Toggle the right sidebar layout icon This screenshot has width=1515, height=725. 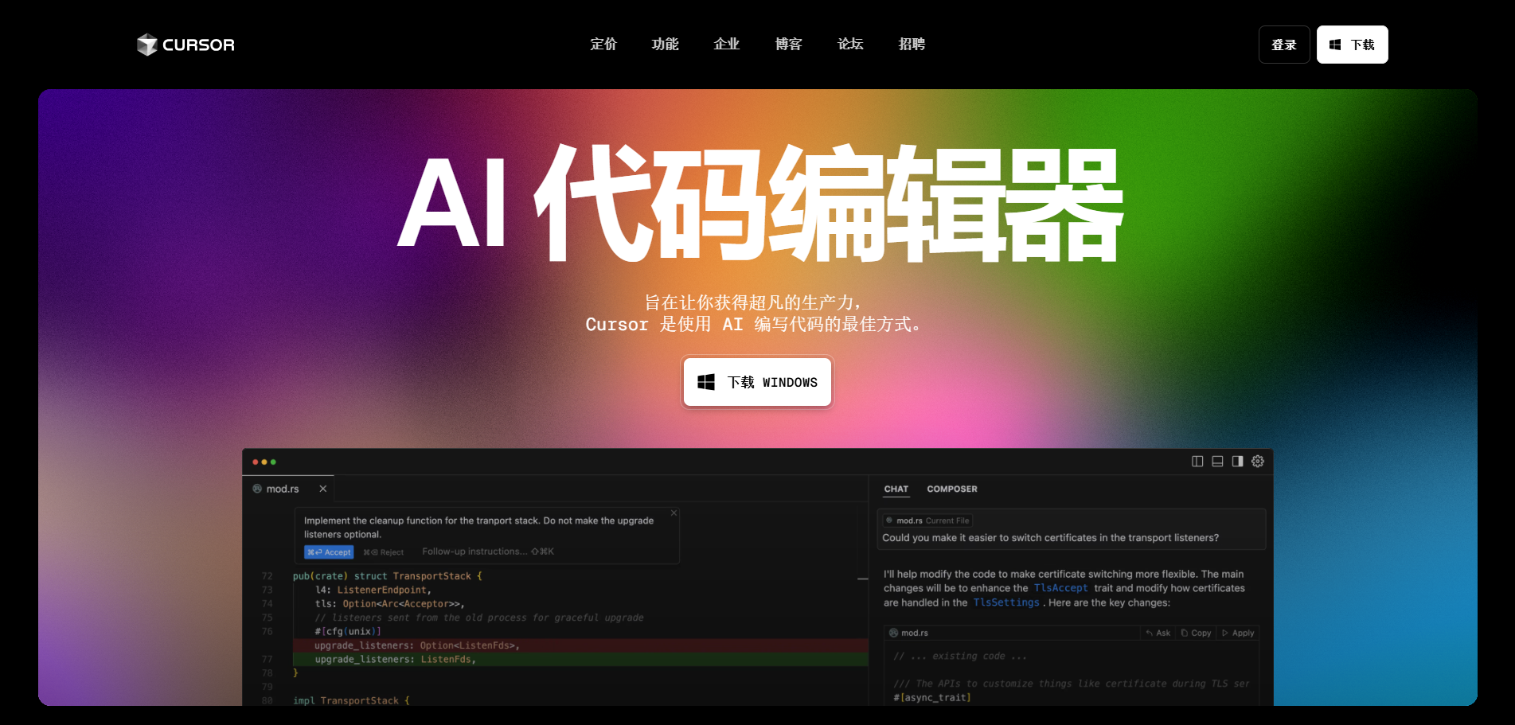pyautogui.click(x=1237, y=462)
